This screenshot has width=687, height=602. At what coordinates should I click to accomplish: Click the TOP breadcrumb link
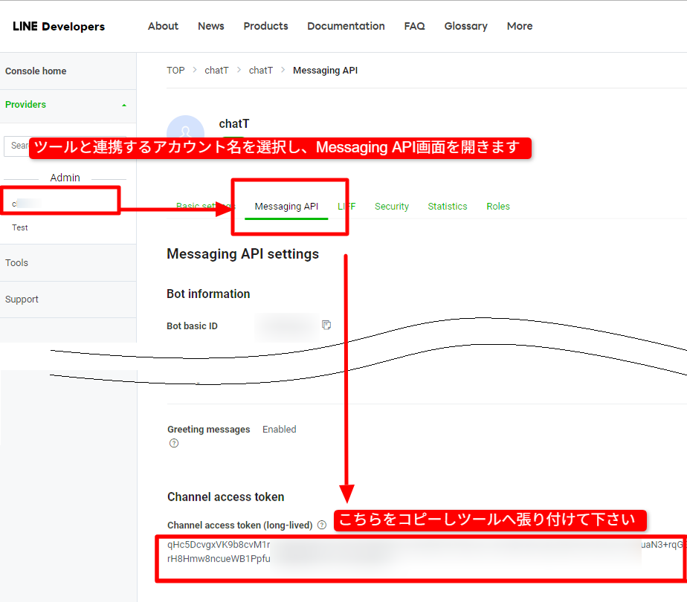coord(175,71)
